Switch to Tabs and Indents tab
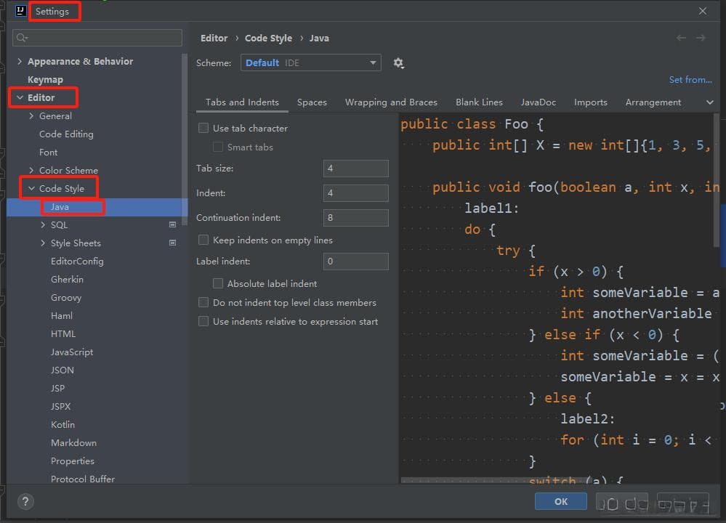The height and width of the screenshot is (523, 726). click(242, 102)
